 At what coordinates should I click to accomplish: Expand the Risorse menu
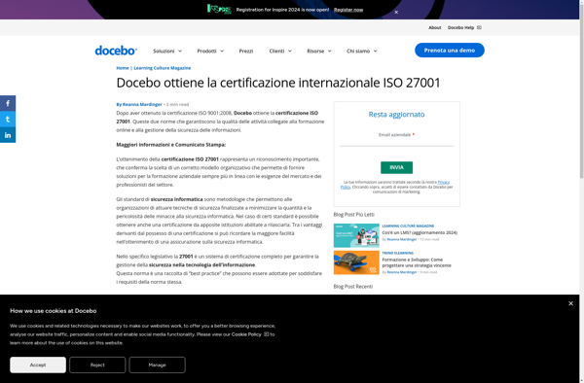point(319,51)
